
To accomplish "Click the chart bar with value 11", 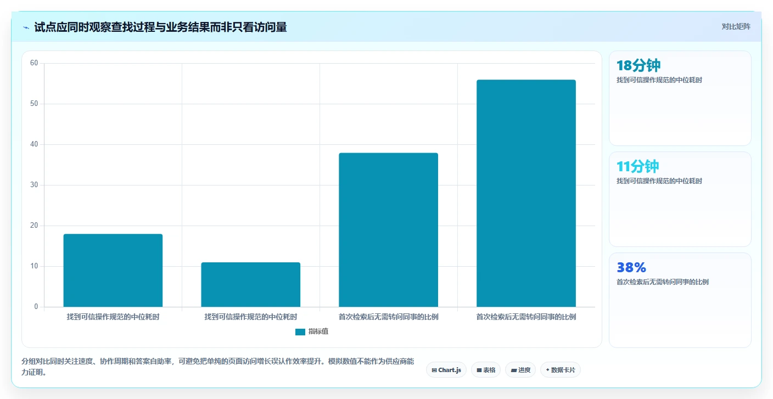I will pyautogui.click(x=251, y=285).
